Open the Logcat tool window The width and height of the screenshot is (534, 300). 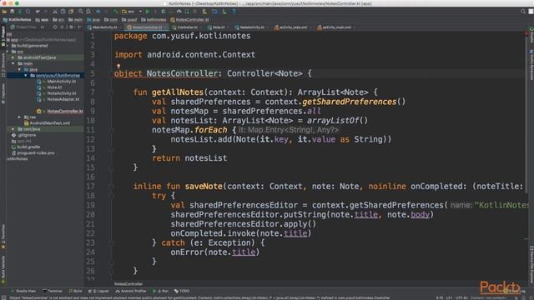tap(98, 291)
